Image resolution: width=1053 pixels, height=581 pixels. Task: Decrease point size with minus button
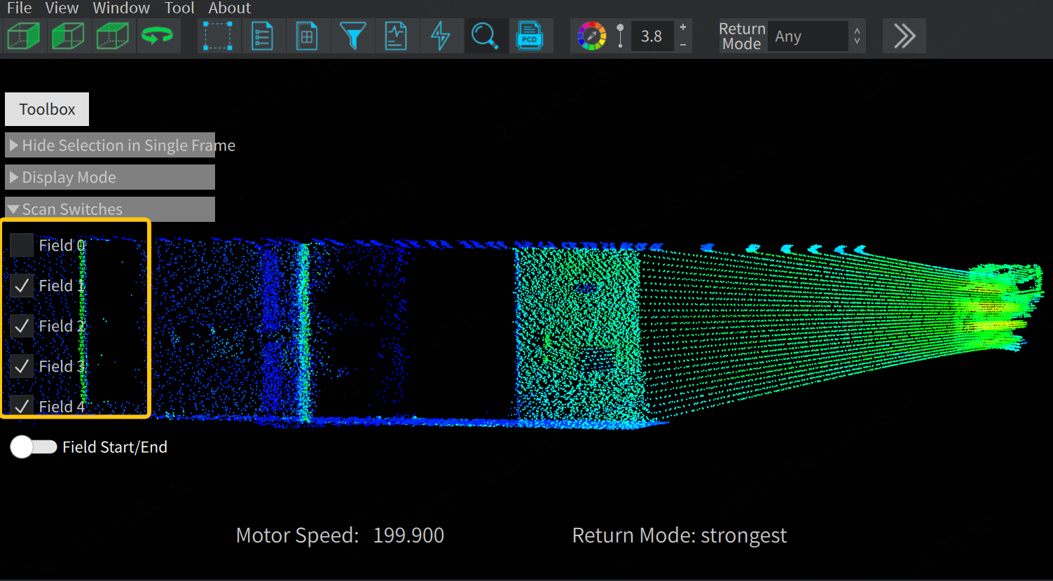683,44
